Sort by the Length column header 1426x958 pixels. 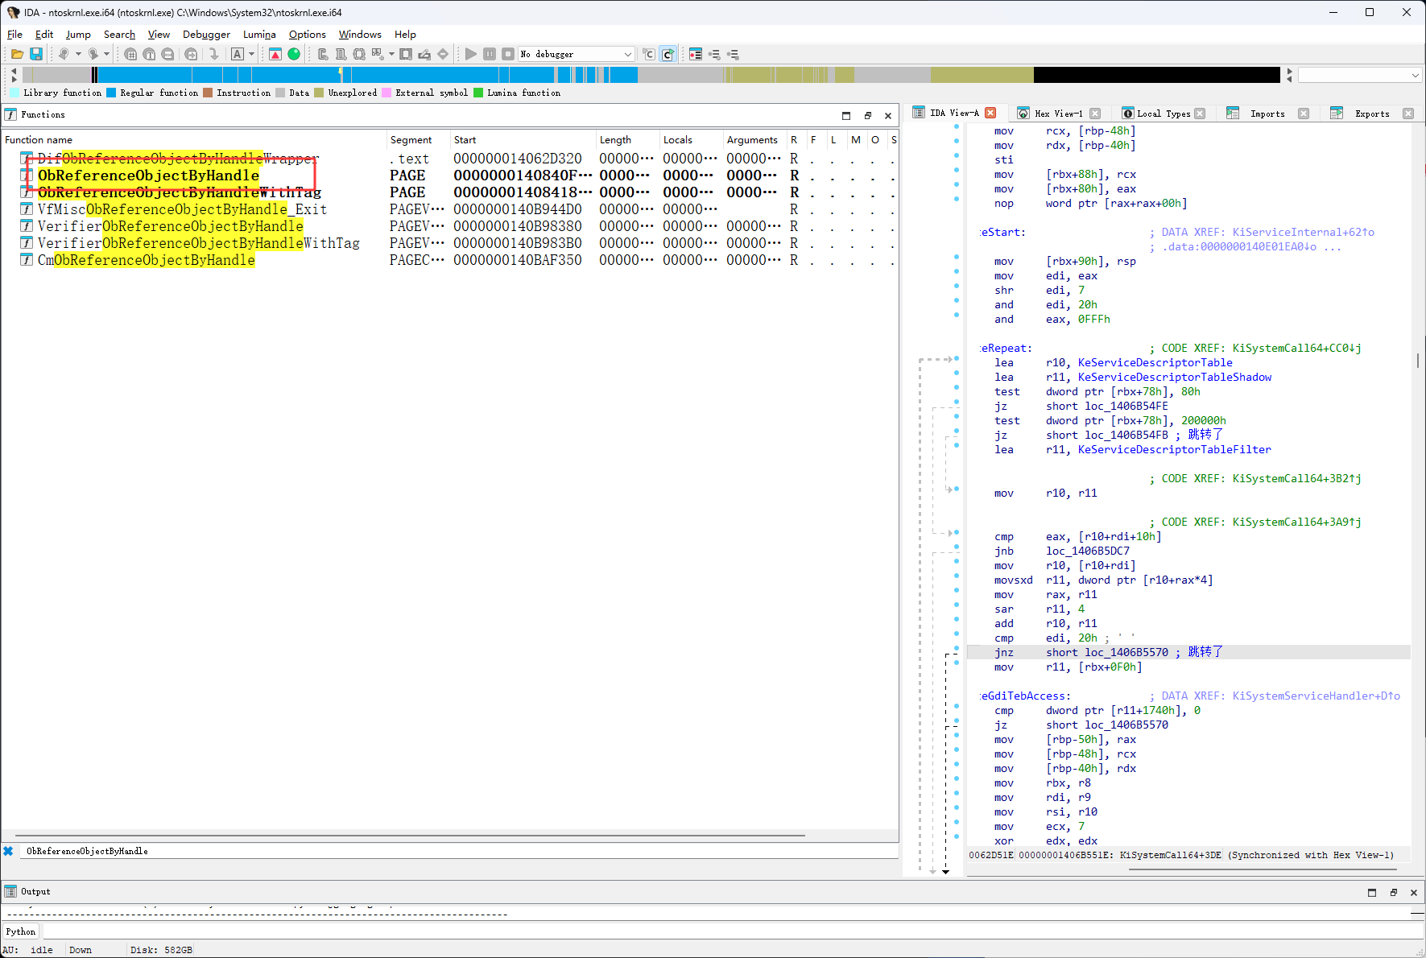click(627, 139)
